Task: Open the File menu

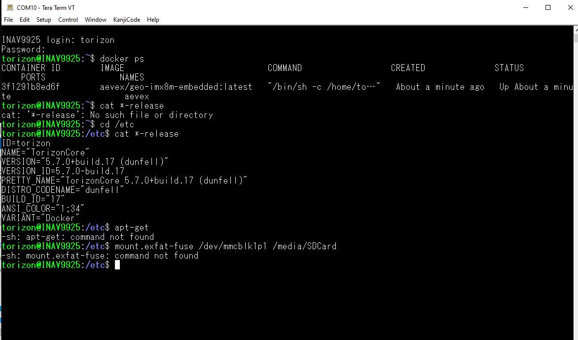Action: 8,20
